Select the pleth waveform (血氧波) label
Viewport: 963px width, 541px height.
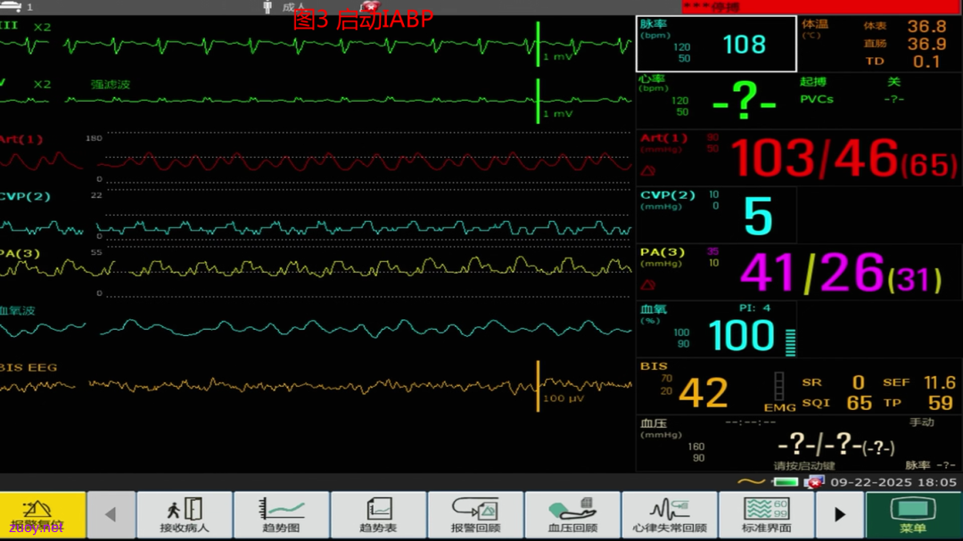pos(18,310)
